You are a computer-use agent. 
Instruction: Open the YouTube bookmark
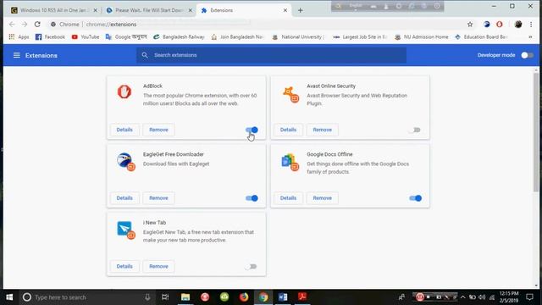click(85, 36)
